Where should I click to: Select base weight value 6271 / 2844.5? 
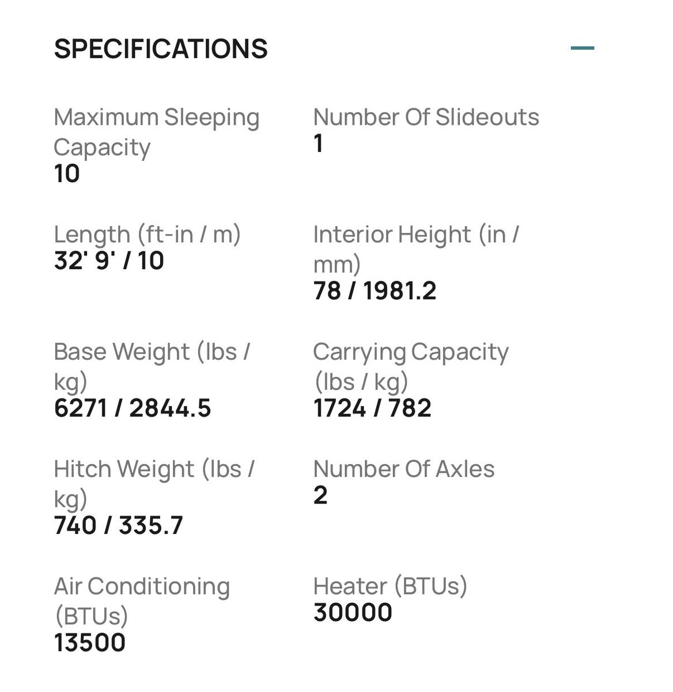133,408
